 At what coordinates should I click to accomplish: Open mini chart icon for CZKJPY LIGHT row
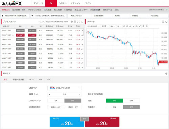(x=82, y=68)
